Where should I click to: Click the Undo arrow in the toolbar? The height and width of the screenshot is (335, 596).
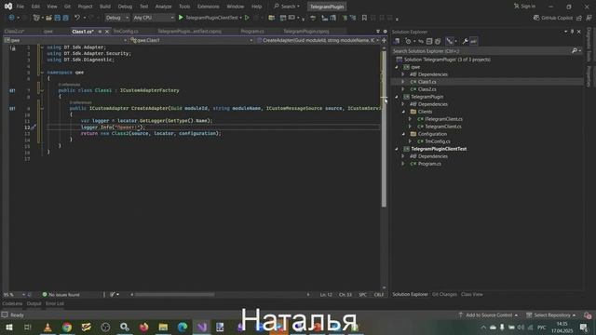coord(77,18)
